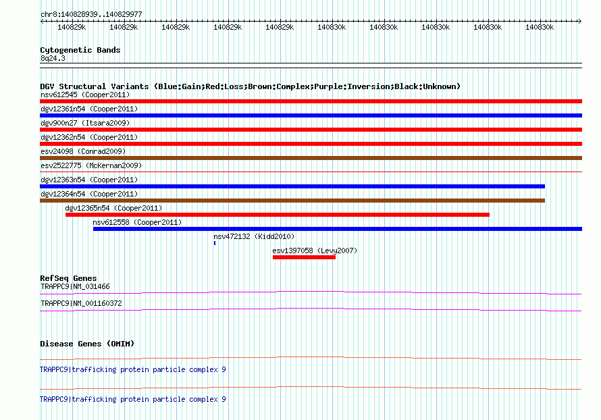Click the TRAPPC9|NM_031466 magenta gene line
This screenshot has width=601, height=420.
[311, 293]
